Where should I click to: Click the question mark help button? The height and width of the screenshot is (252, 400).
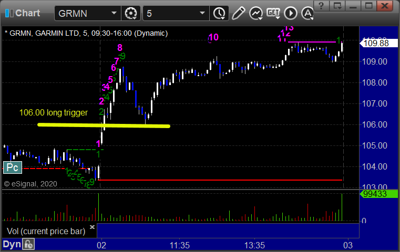tap(321, 6)
